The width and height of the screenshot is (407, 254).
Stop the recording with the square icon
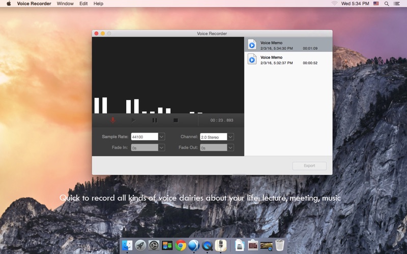[176, 120]
